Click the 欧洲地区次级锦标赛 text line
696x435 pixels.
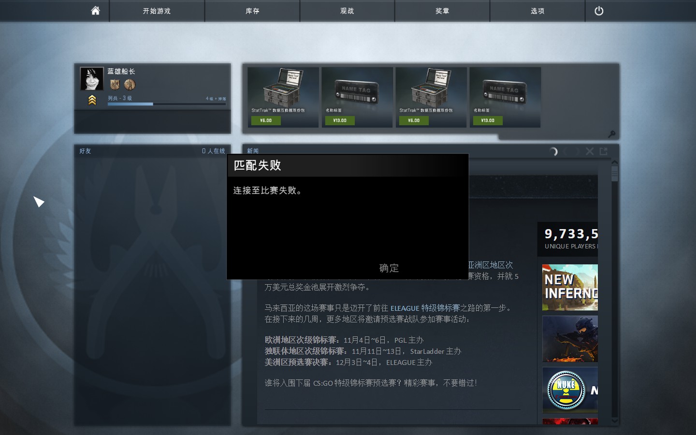coord(344,340)
